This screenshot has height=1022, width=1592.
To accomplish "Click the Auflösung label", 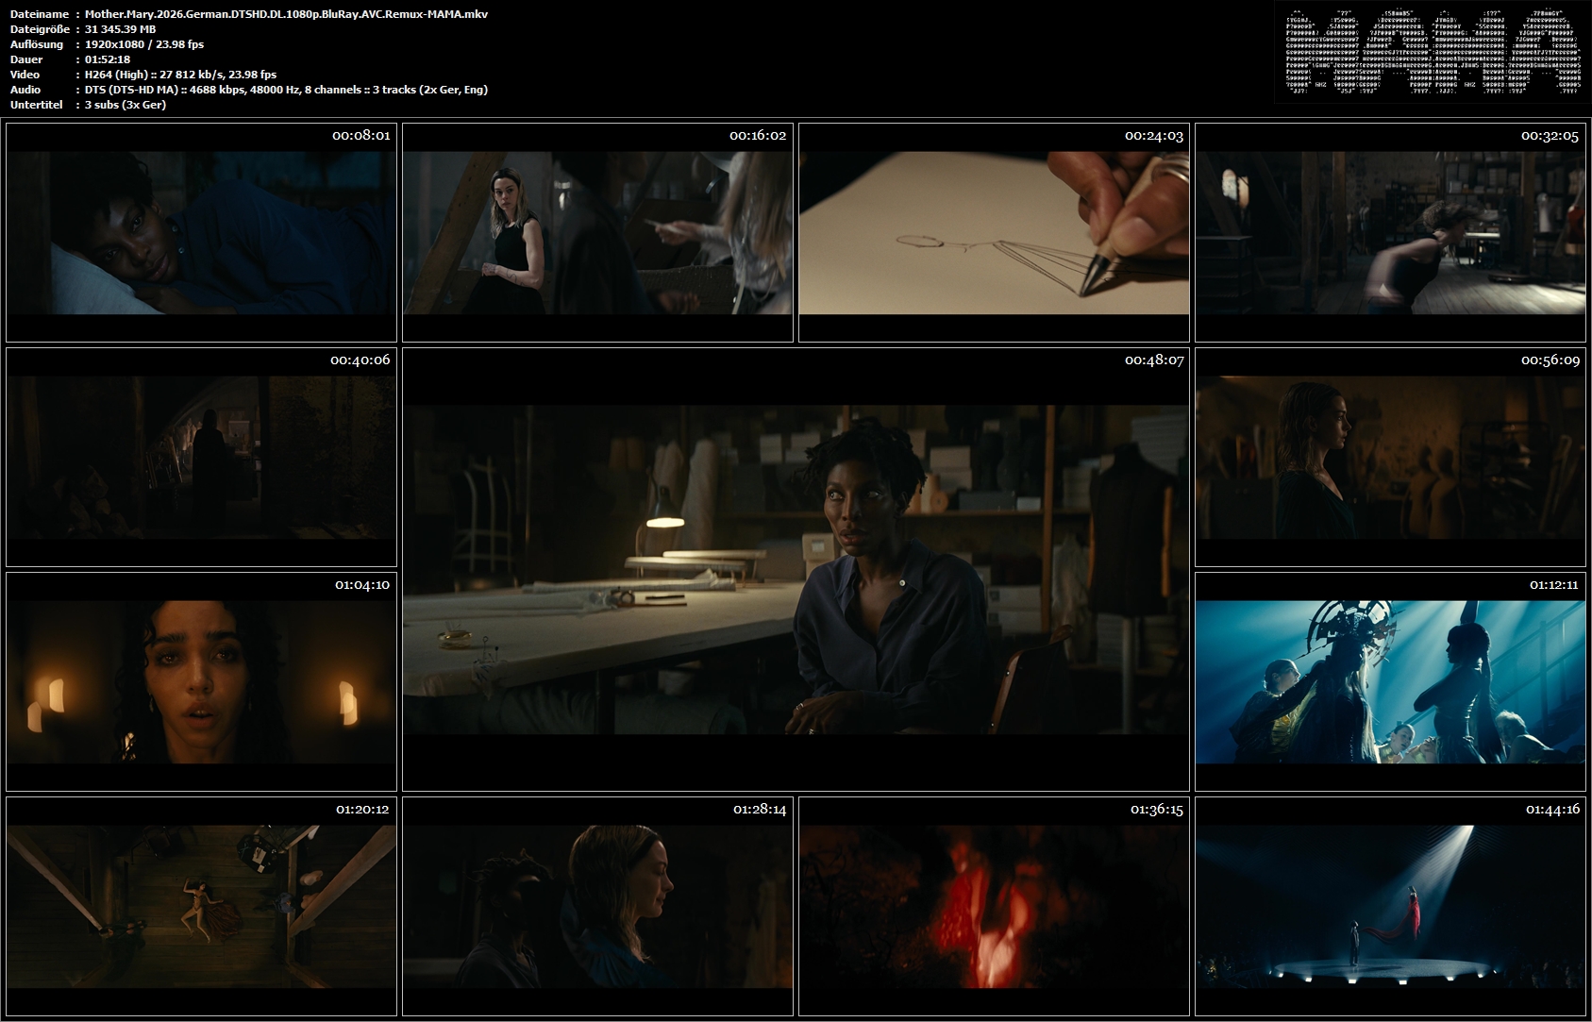I will point(36,44).
